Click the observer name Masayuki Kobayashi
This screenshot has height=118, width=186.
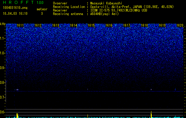click(x=106, y=3)
